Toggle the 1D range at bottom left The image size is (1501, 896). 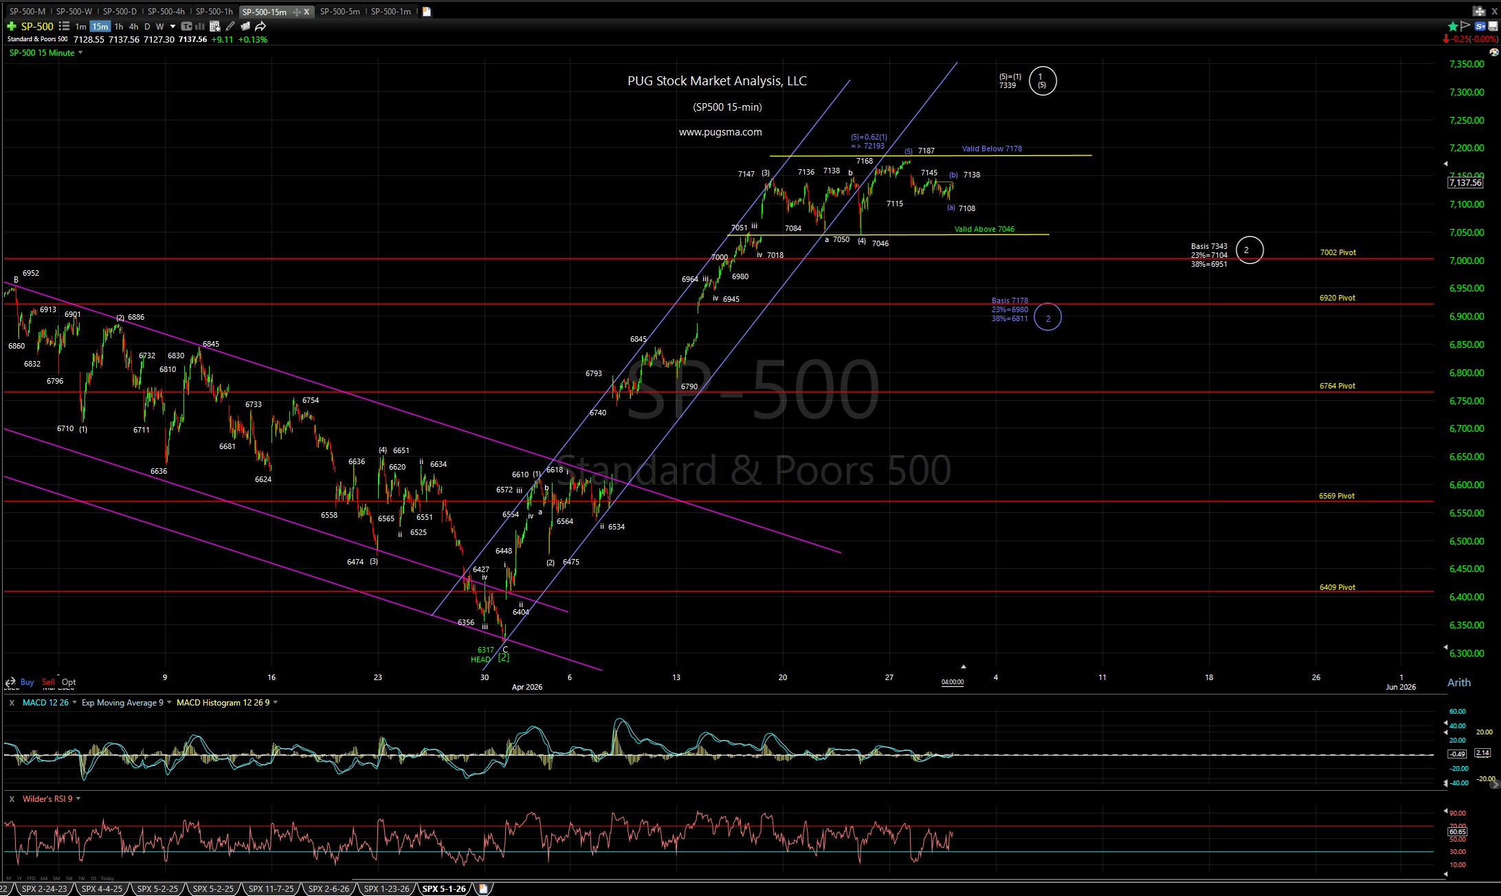[x=93, y=878]
